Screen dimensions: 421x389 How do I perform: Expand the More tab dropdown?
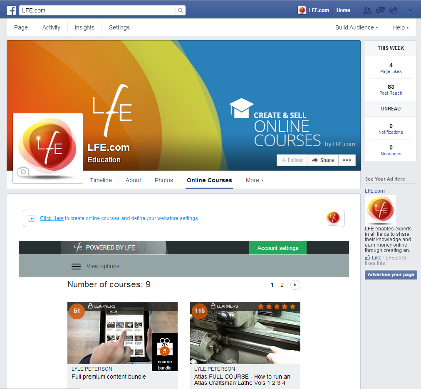[x=254, y=180]
